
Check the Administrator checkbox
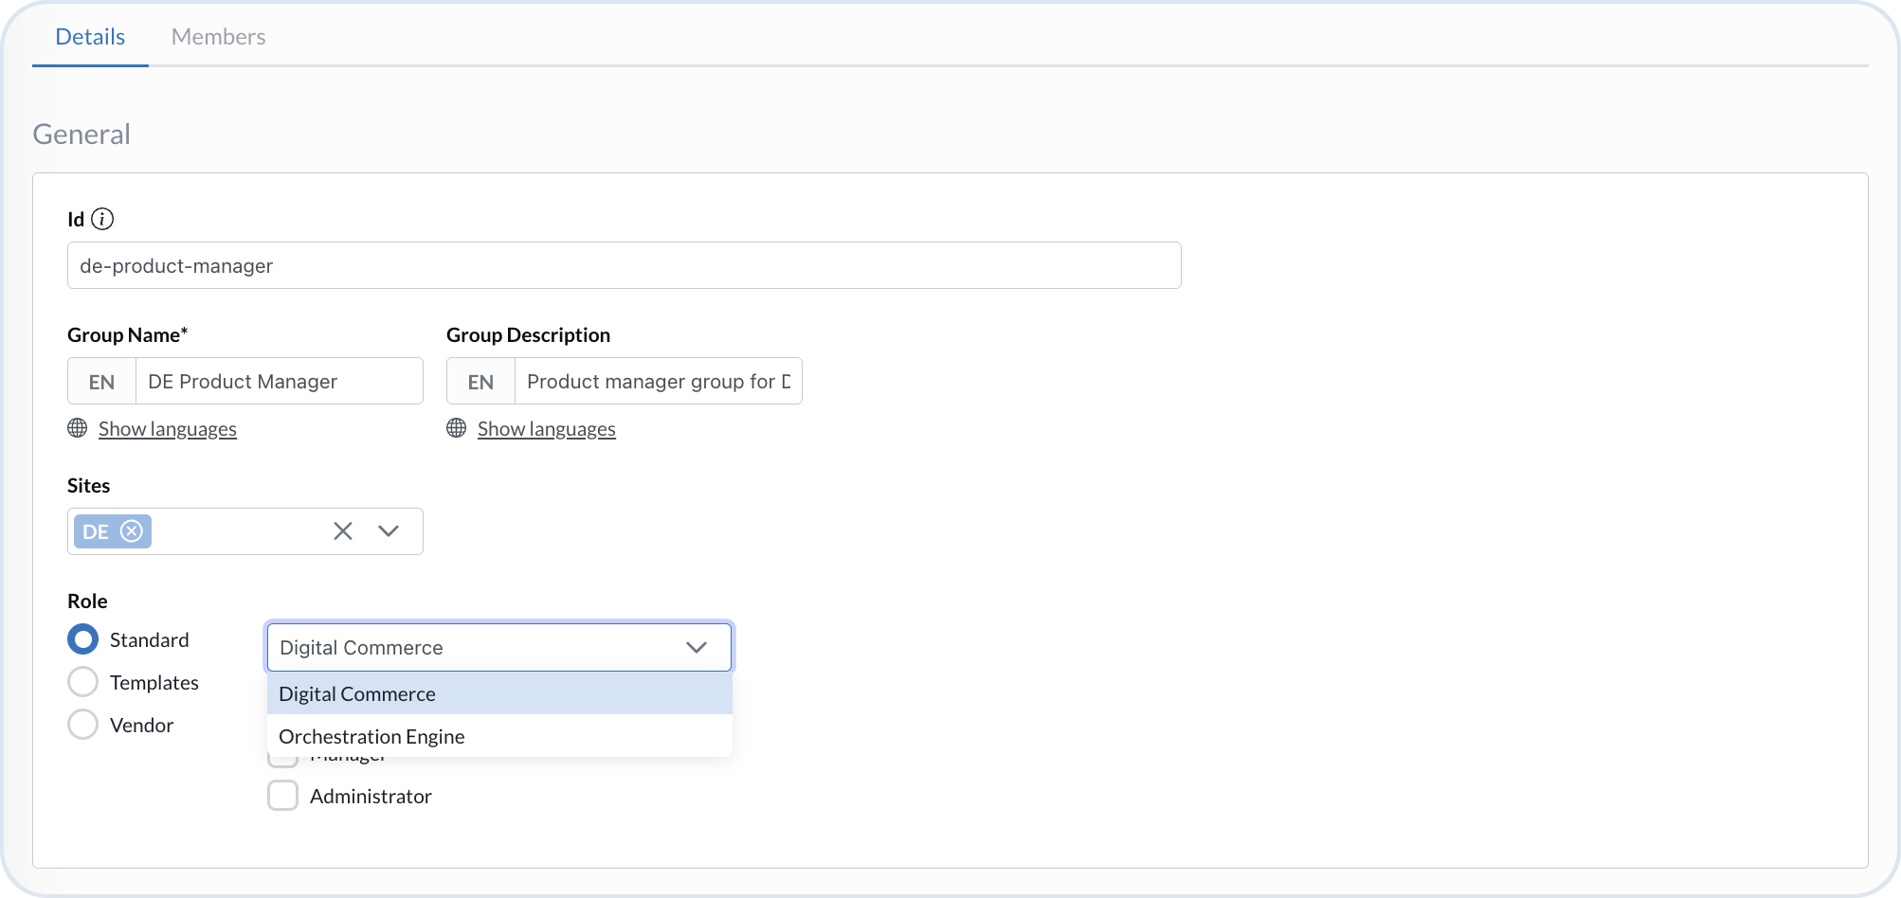click(x=282, y=796)
